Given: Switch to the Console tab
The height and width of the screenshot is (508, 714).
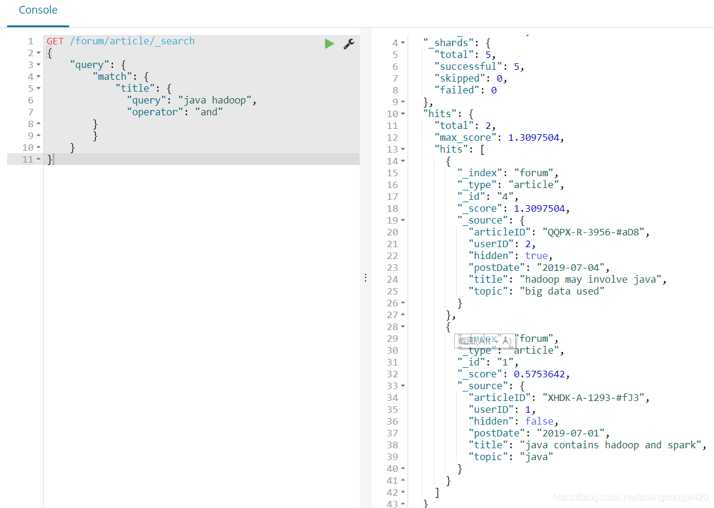Looking at the screenshot, I should click(x=37, y=10).
